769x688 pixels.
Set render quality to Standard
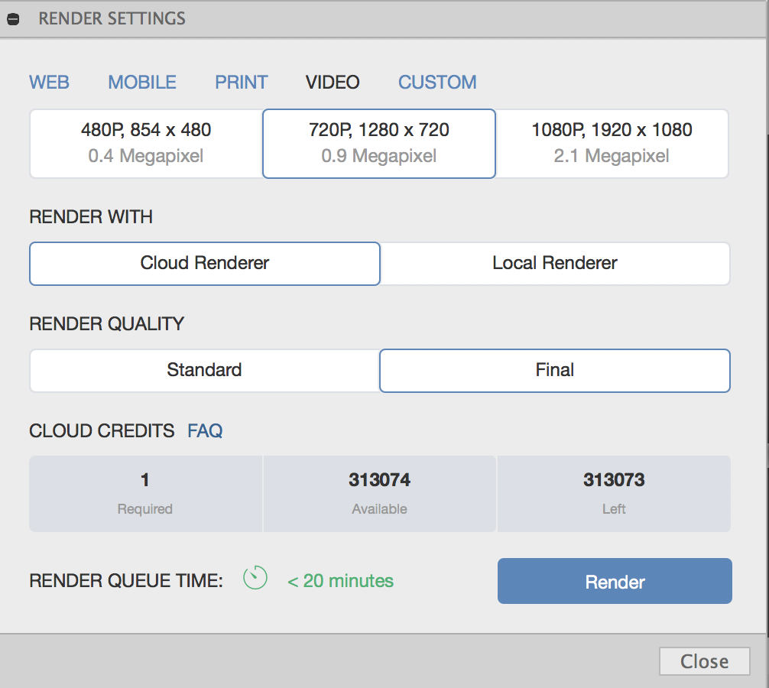pos(204,371)
